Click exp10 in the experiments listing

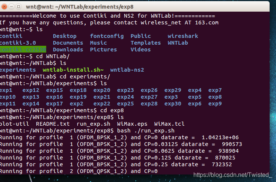point(8,97)
